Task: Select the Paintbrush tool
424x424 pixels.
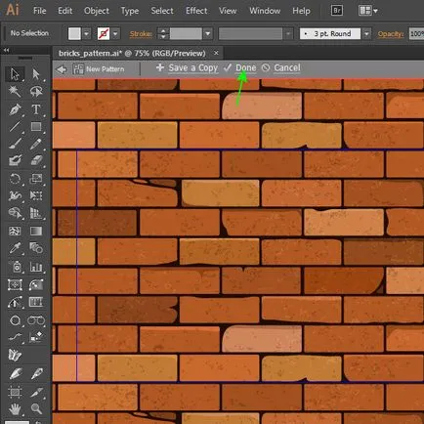Action: click(x=15, y=144)
